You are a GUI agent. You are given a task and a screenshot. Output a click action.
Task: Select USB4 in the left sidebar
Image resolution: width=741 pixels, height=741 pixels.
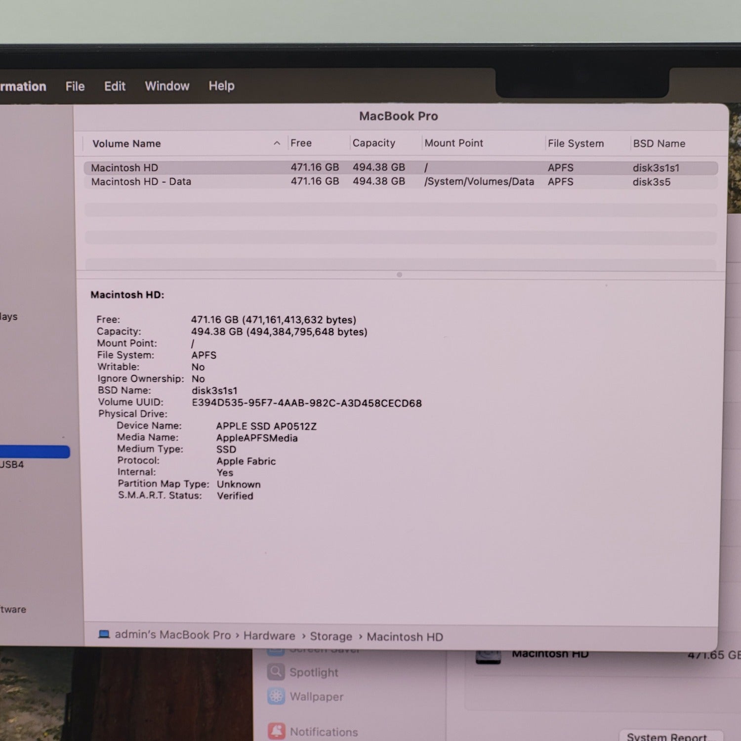point(12,464)
